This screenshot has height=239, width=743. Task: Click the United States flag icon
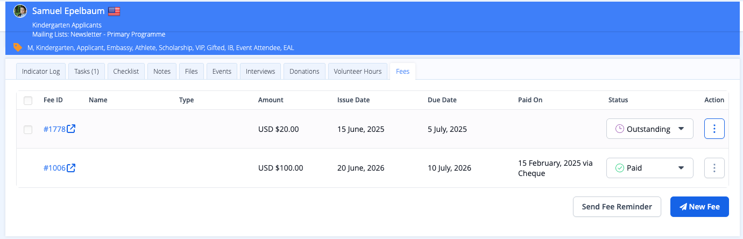[114, 11]
